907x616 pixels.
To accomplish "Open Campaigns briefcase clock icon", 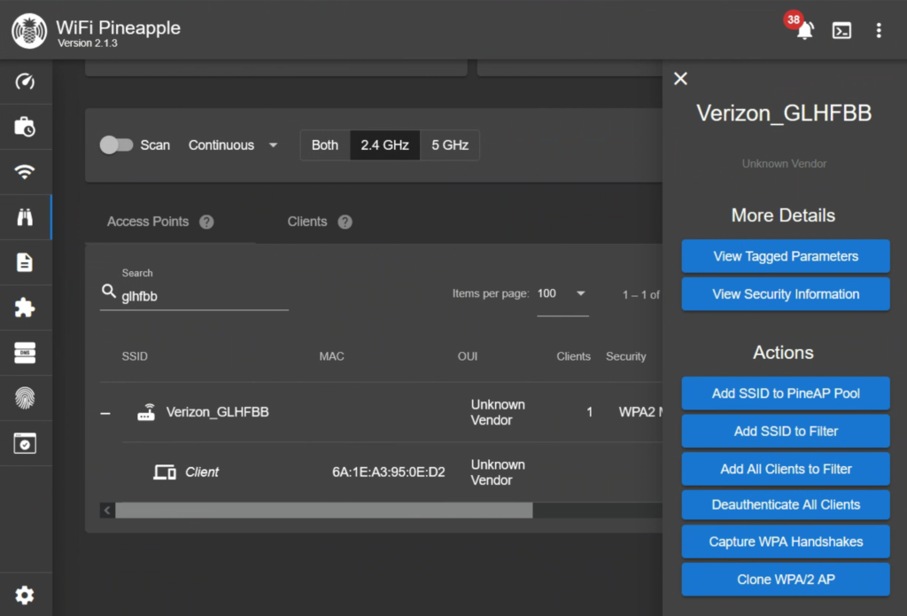I will (x=25, y=127).
